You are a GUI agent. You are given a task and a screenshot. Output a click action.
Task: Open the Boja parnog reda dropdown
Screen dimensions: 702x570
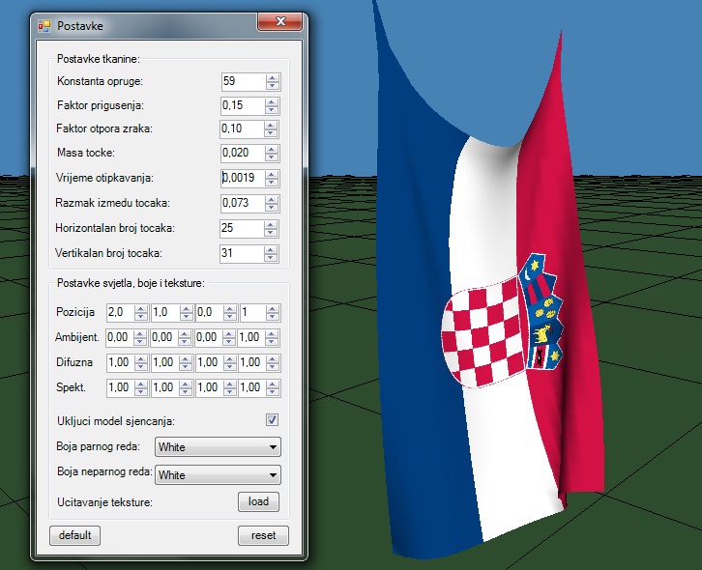point(218,447)
